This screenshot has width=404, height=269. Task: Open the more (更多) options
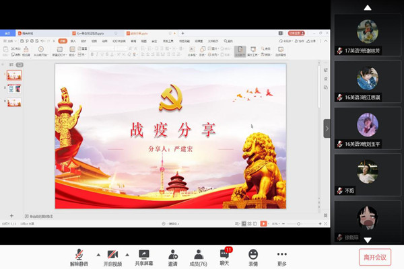click(x=281, y=256)
